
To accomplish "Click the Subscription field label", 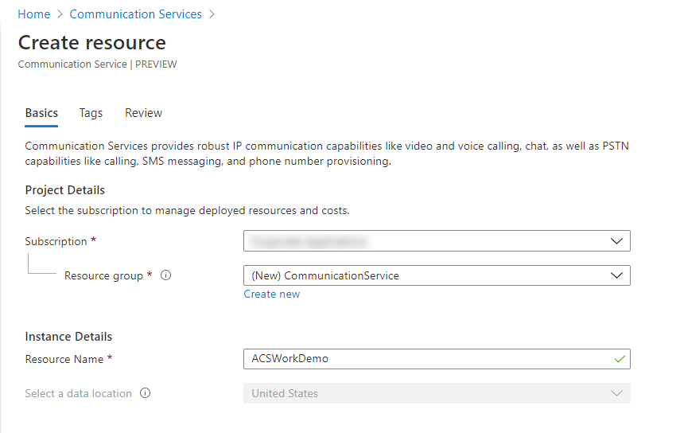I will (x=56, y=241).
